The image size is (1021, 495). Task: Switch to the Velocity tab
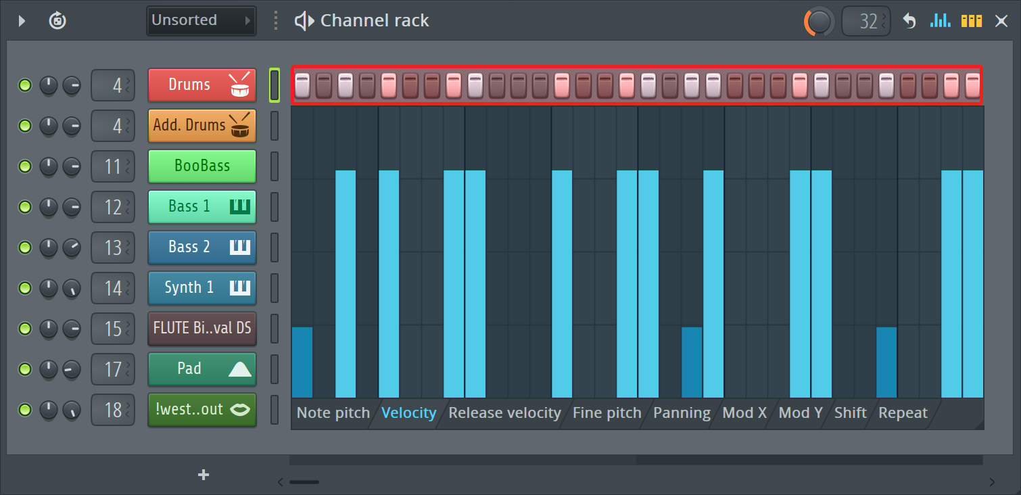tap(408, 413)
